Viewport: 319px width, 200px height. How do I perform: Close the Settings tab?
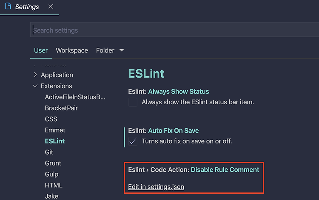pyautogui.click(x=51, y=6)
